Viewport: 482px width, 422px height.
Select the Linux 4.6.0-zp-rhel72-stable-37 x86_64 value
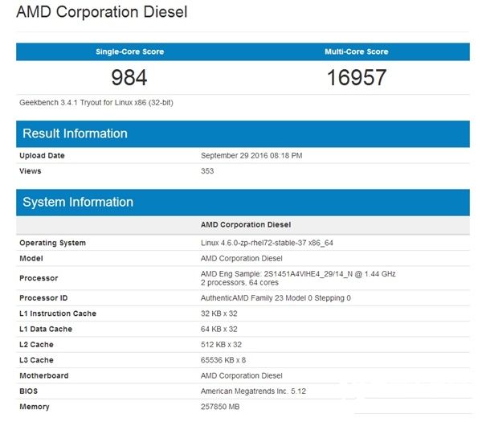click(x=267, y=243)
